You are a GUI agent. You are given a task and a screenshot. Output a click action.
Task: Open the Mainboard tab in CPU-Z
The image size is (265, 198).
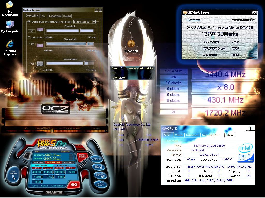[x=193, y=135]
